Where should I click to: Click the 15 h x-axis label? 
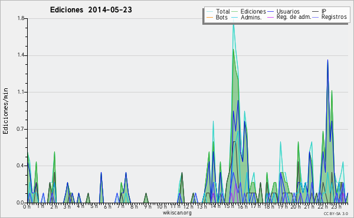[228, 206]
